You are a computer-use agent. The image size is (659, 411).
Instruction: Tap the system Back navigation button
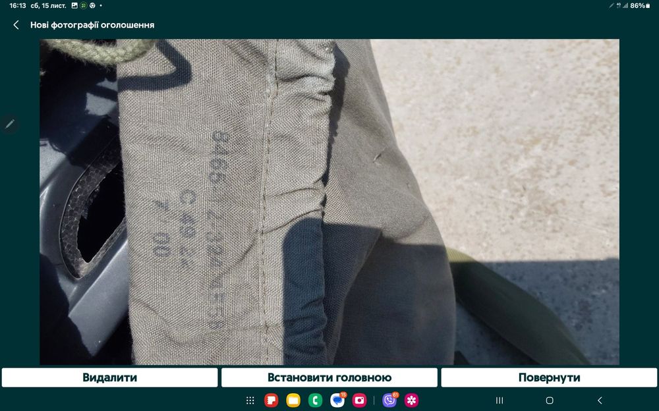[x=600, y=400]
